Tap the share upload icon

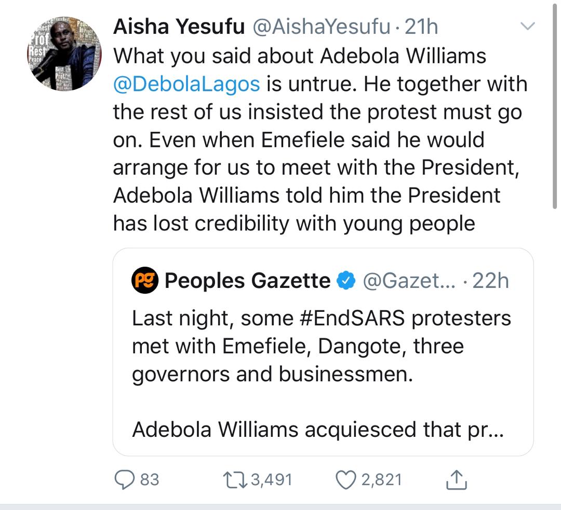coord(457,480)
